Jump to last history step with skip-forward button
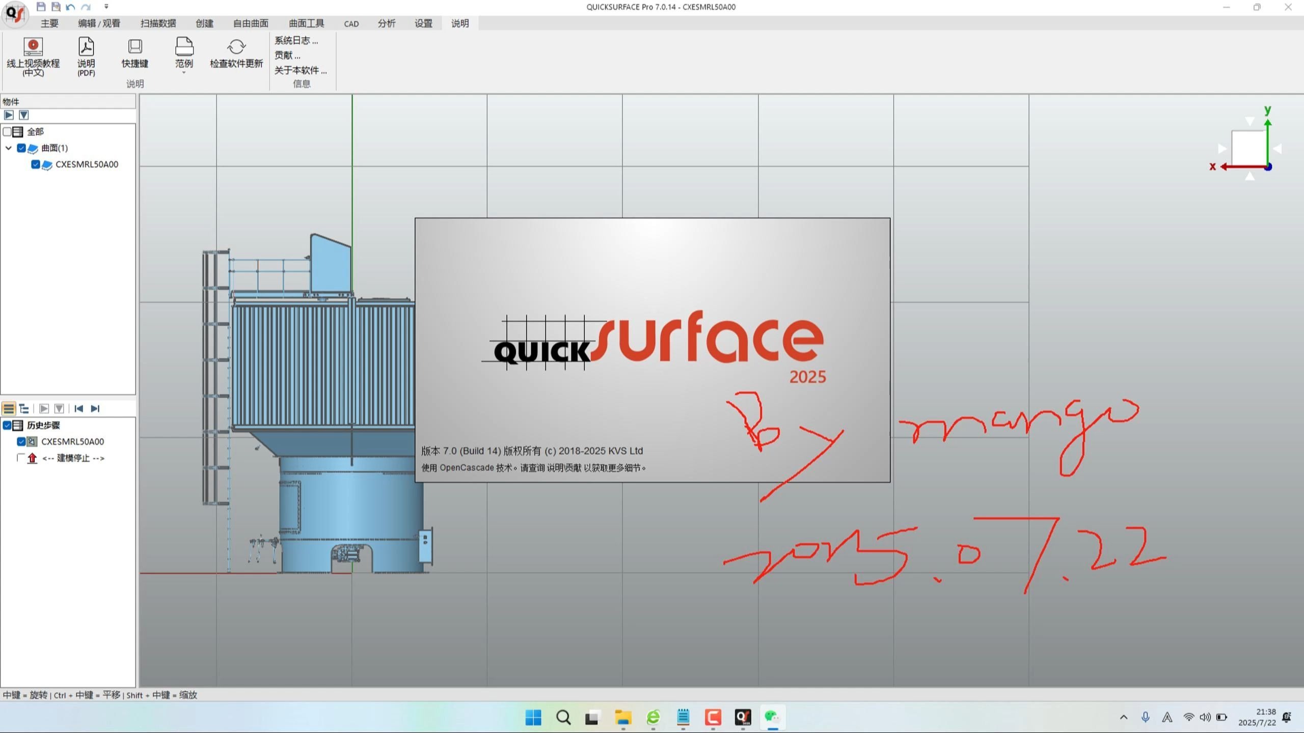Viewport: 1304px width, 733px height. click(x=96, y=408)
